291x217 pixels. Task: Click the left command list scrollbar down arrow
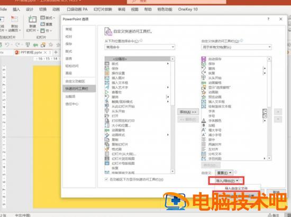tap(172, 171)
